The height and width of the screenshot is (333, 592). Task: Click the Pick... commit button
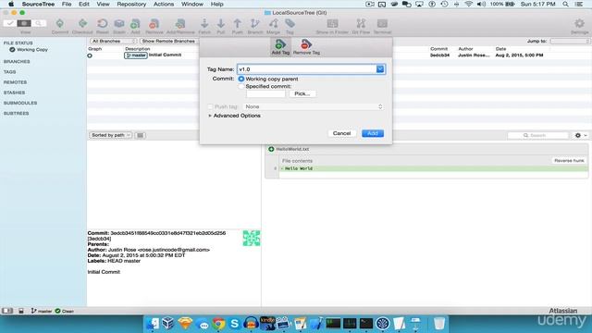(x=302, y=93)
